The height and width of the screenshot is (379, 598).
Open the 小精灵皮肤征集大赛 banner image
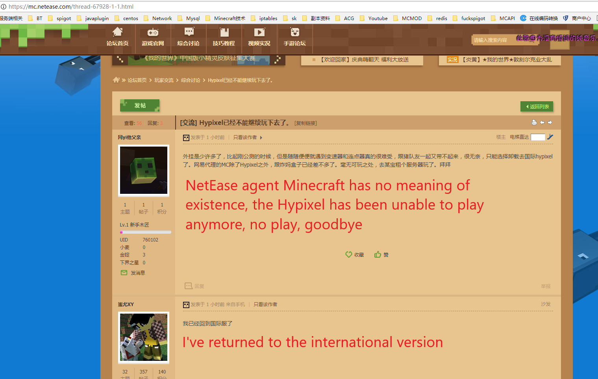pos(199,59)
